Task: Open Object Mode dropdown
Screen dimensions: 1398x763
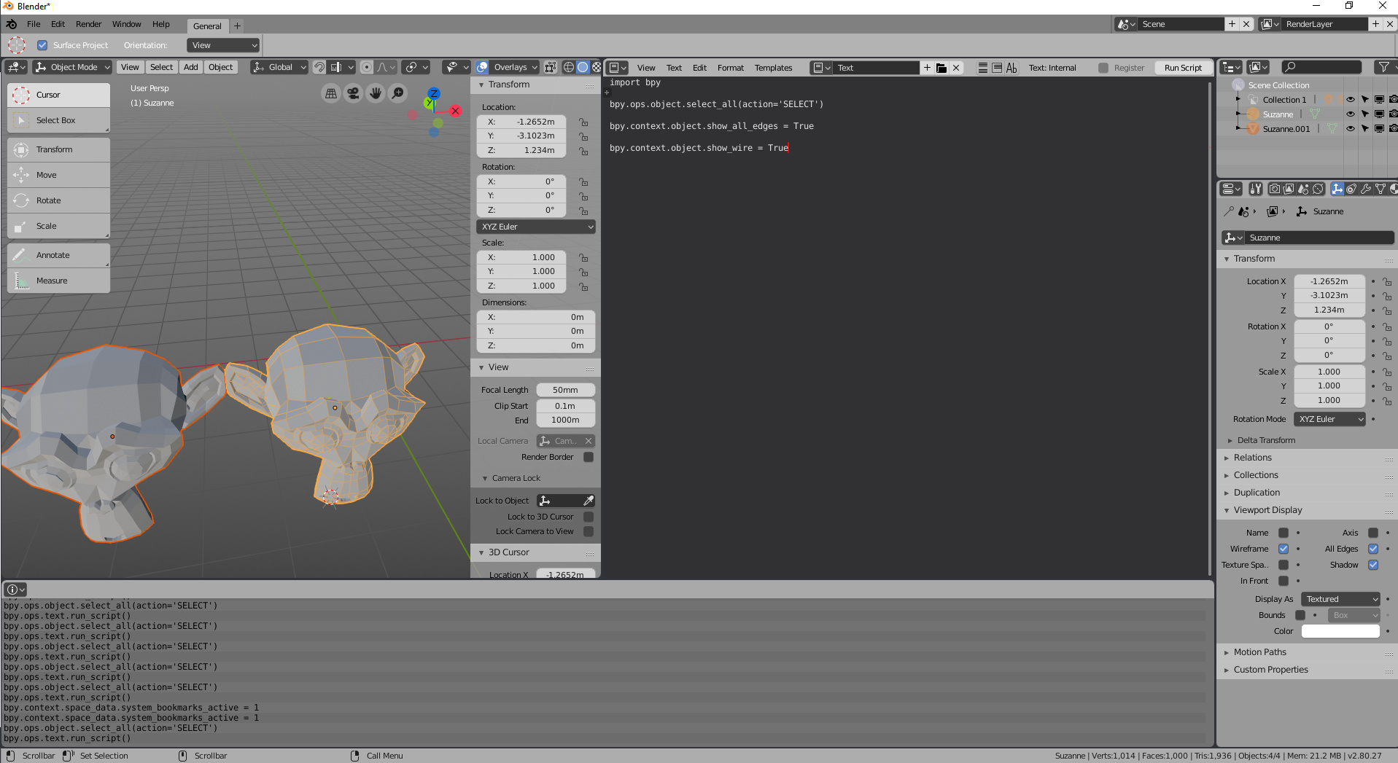Action: coord(73,67)
